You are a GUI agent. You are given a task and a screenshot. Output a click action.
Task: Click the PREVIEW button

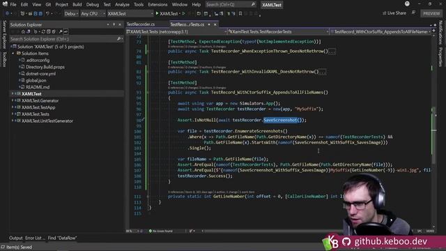[431, 13]
